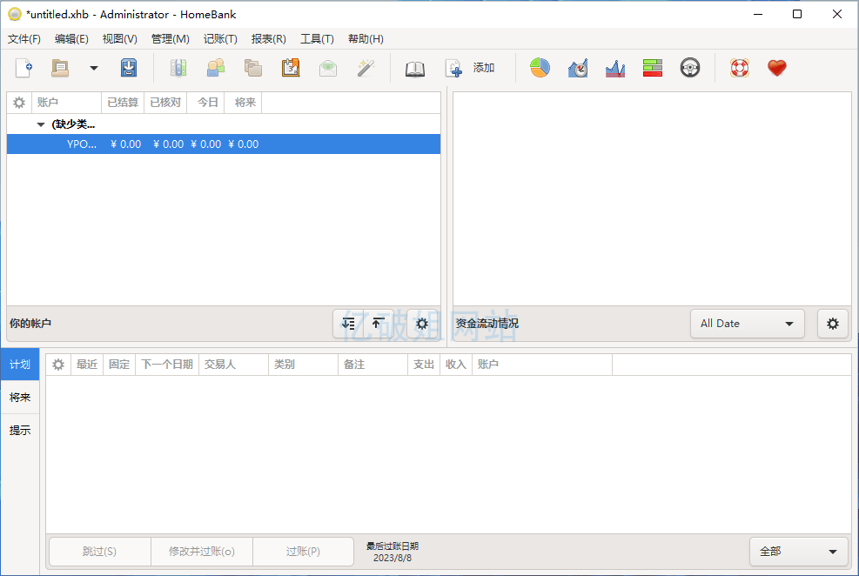Open the 报表(R) menu
859x576 pixels.
point(268,38)
